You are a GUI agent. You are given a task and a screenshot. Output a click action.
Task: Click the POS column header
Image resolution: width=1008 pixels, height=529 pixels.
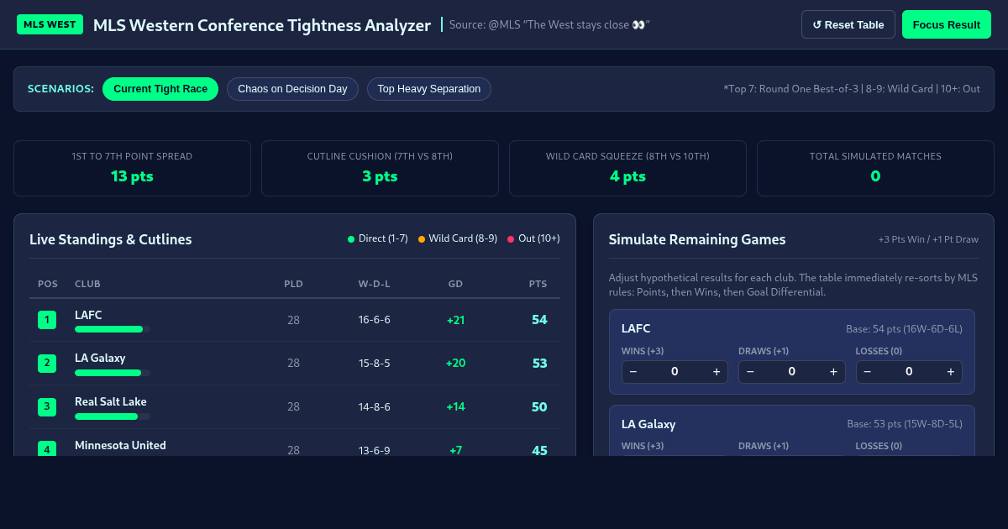pyautogui.click(x=48, y=284)
